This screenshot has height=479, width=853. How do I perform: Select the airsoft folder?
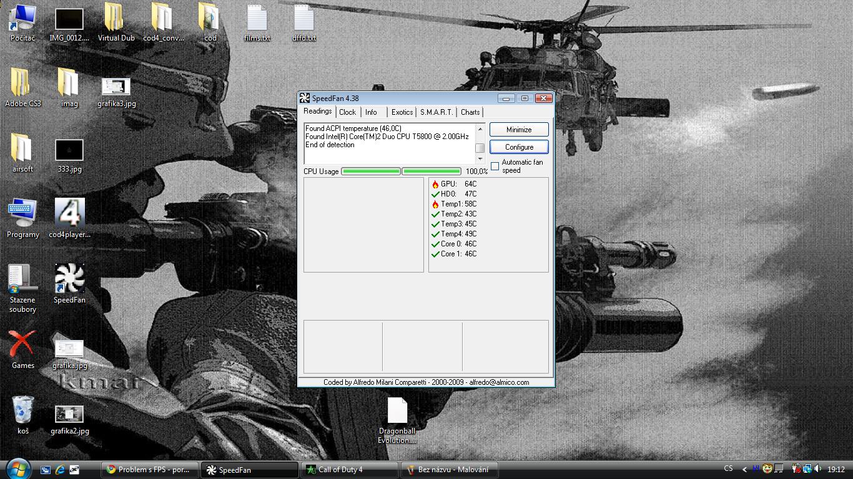tap(23, 153)
